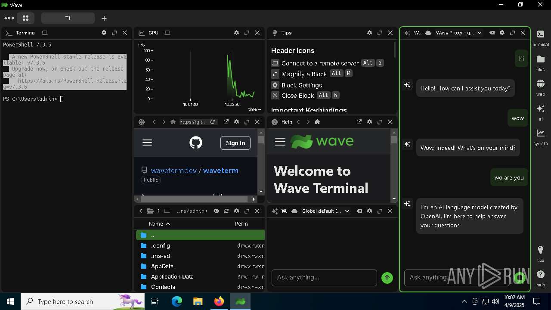The height and width of the screenshot is (310, 551).
Task: Open the sysinfo widget in the sidebar
Action: pos(540,137)
